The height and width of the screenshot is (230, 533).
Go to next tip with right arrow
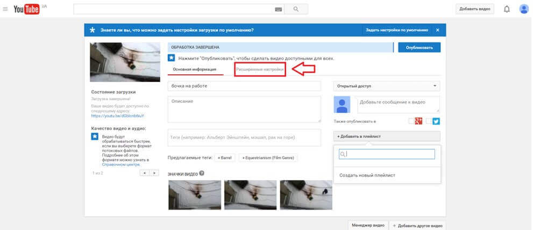point(154,173)
